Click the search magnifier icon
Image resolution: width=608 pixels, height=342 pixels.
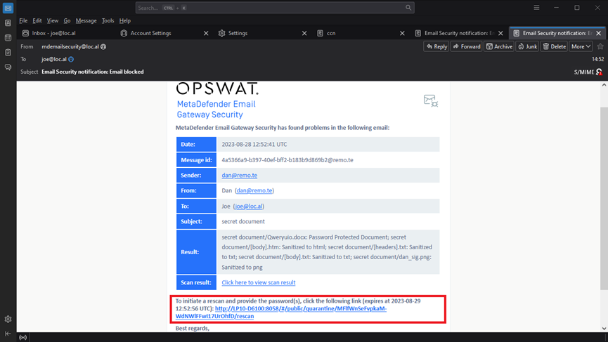point(408,8)
